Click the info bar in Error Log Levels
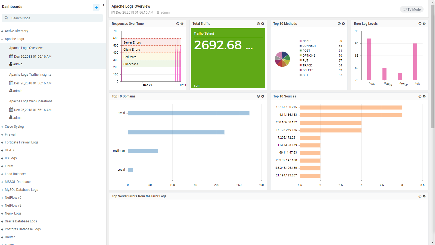This screenshot has height=245, width=435. [415, 62]
